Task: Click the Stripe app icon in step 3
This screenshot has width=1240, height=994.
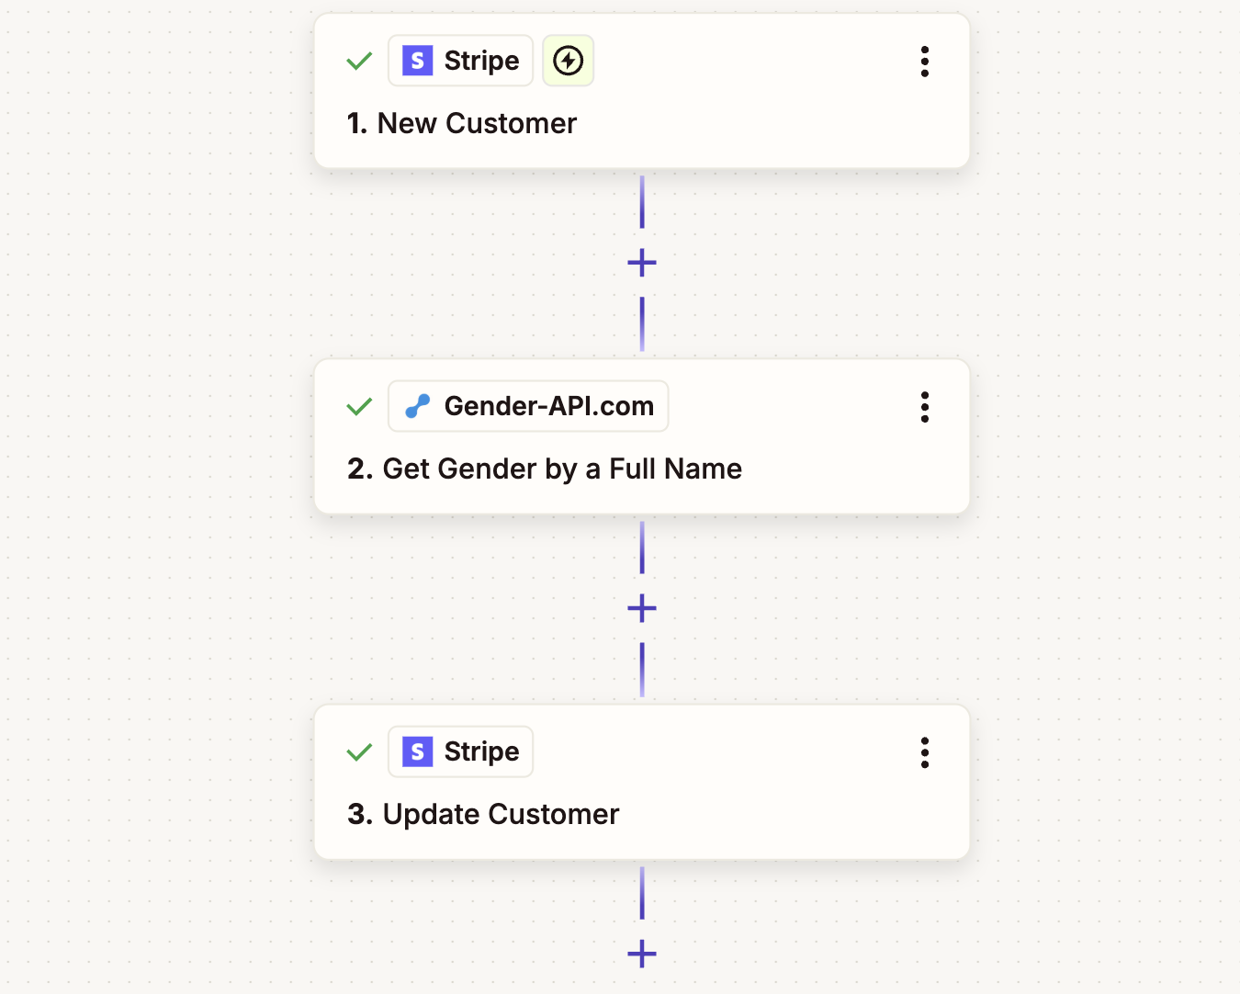Action: [x=418, y=751]
